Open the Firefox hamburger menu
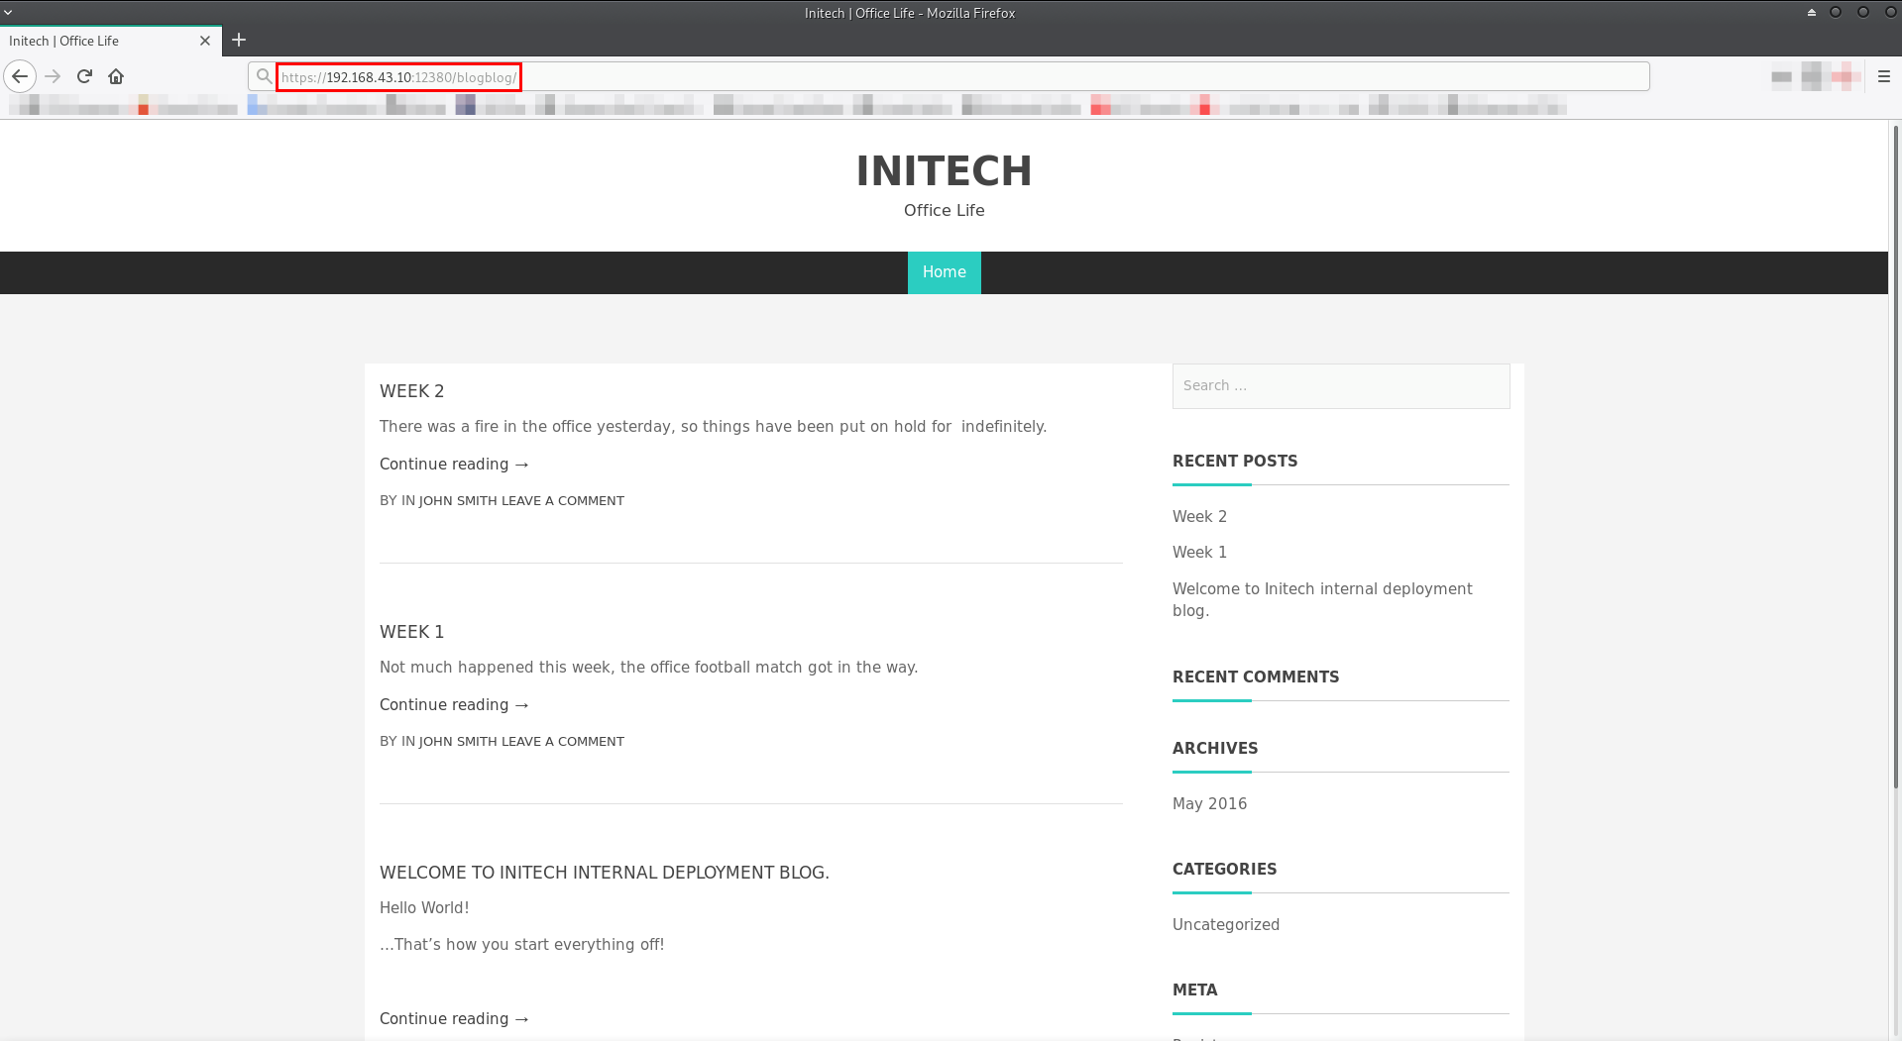 [1883, 76]
